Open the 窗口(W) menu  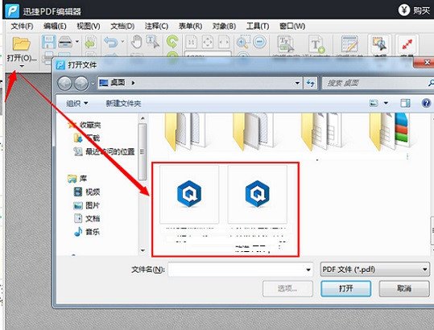point(292,27)
